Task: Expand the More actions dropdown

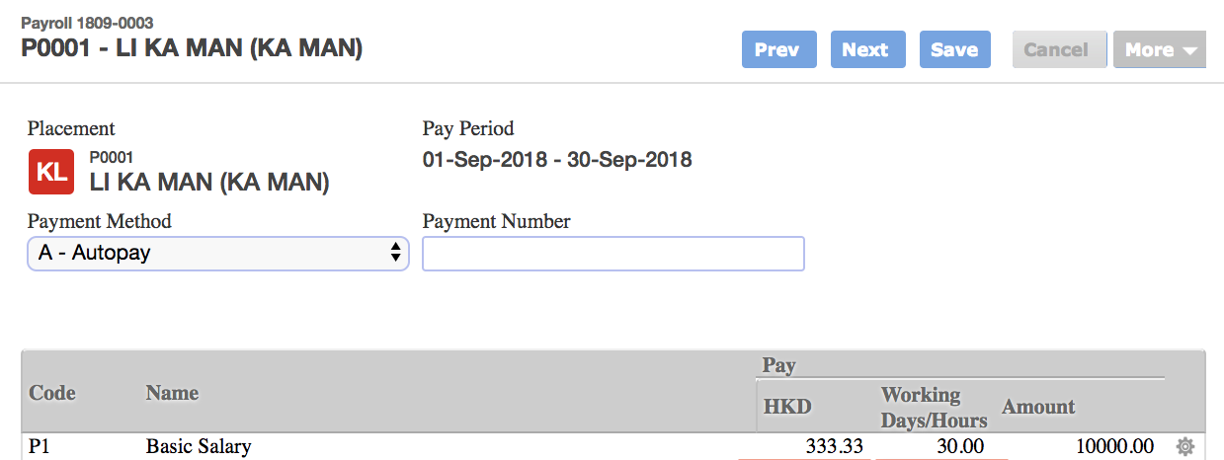Action: pyautogui.click(x=1161, y=49)
